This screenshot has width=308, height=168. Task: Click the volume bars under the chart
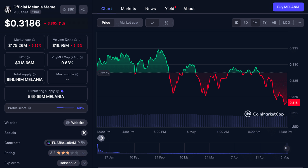click(192, 121)
